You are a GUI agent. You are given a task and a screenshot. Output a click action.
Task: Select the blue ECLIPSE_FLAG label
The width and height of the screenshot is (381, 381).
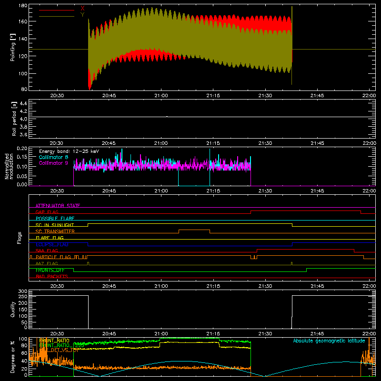[52, 244]
